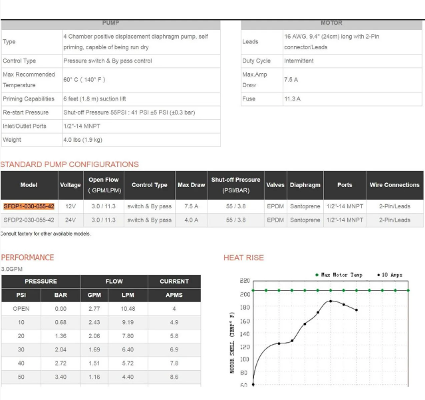This screenshot has height=400, width=425.
Task: Click the Wire Connections column header
Action: click(x=394, y=185)
